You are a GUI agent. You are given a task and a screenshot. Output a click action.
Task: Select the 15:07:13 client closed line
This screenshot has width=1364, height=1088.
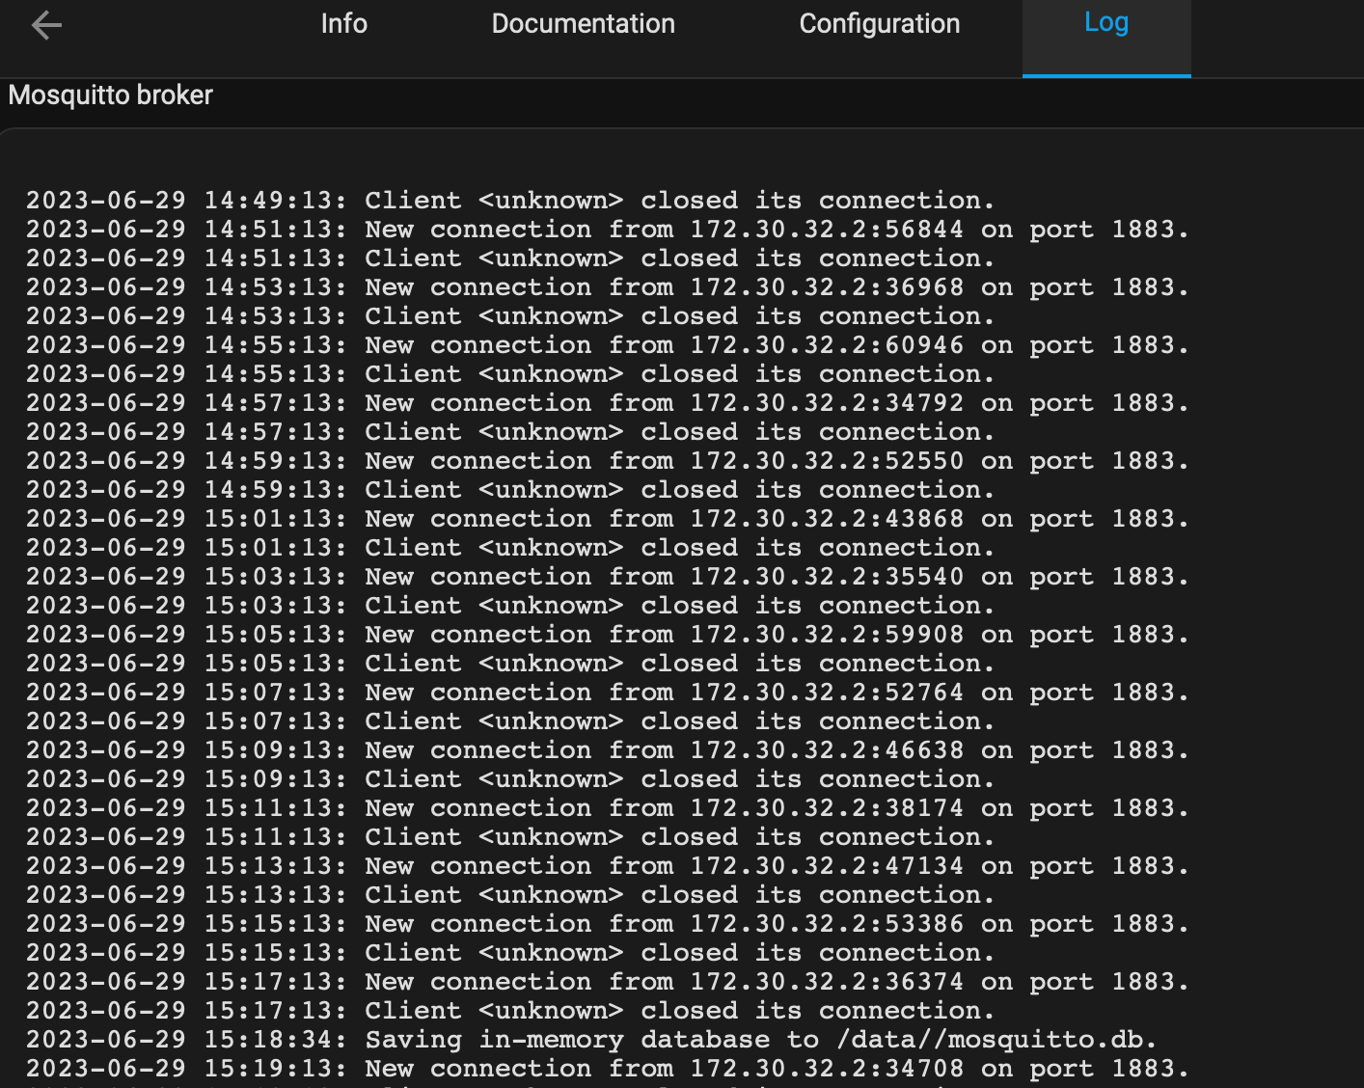click(510, 721)
